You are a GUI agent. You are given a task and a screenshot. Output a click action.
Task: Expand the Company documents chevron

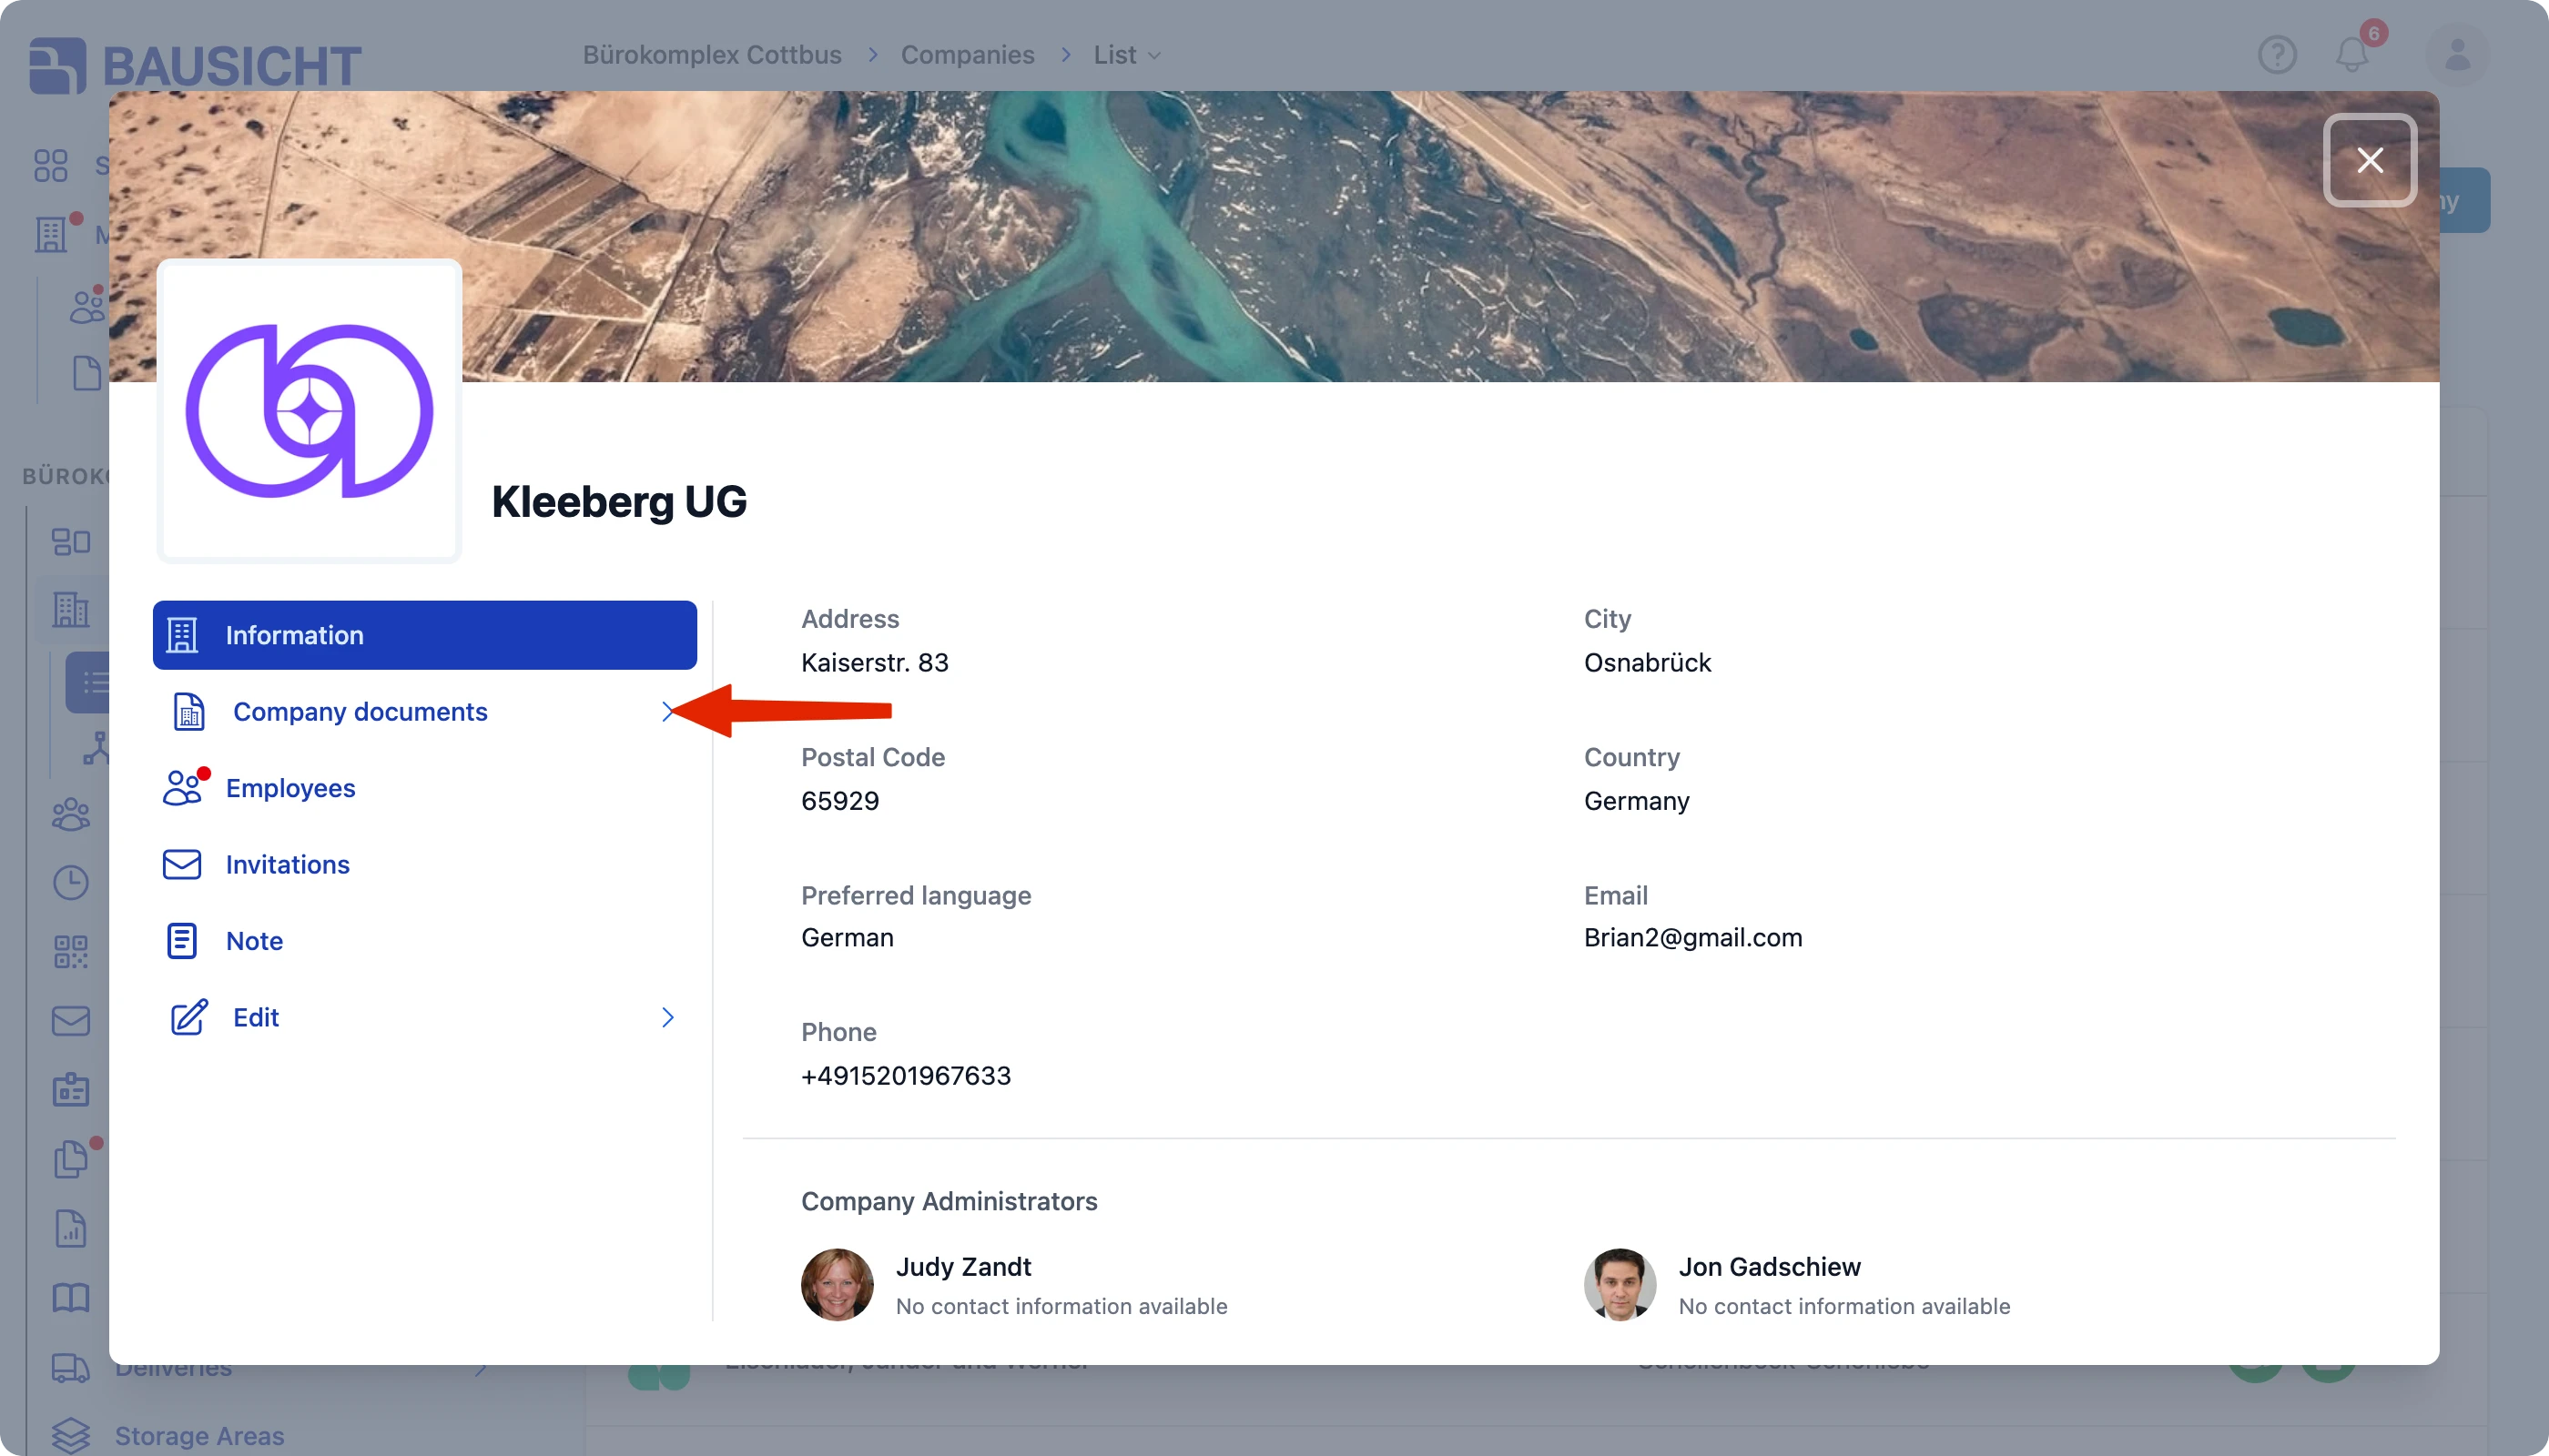coord(667,712)
